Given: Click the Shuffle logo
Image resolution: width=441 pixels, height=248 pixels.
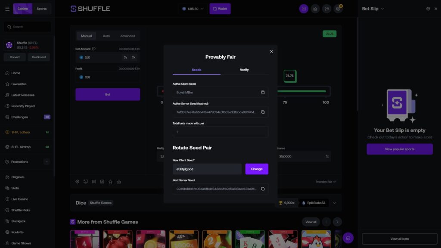Looking at the screenshot, I should tap(90, 9).
